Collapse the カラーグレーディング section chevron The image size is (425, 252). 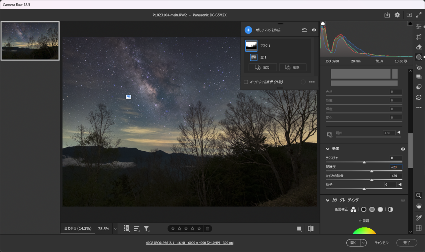[328, 200]
